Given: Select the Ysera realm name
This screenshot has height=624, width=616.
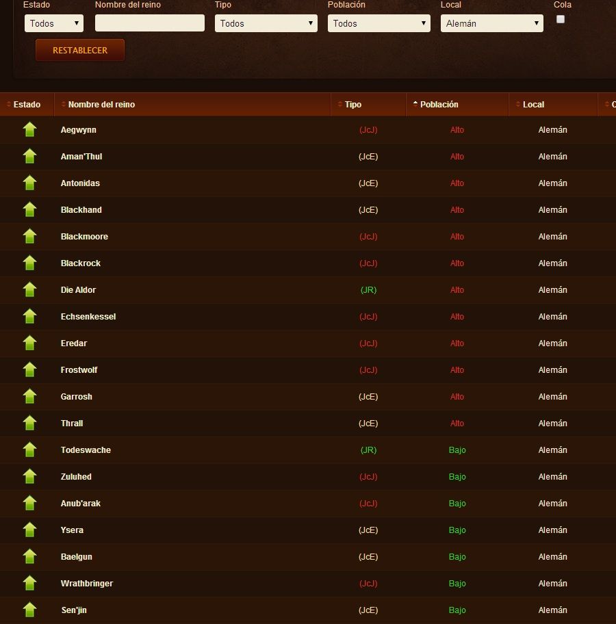Looking at the screenshot, I should (x=72, y=530).
